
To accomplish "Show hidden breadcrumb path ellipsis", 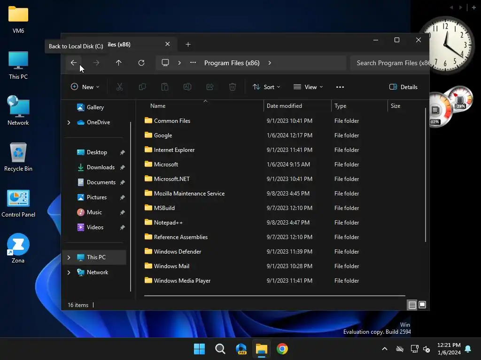I will 193,63.
